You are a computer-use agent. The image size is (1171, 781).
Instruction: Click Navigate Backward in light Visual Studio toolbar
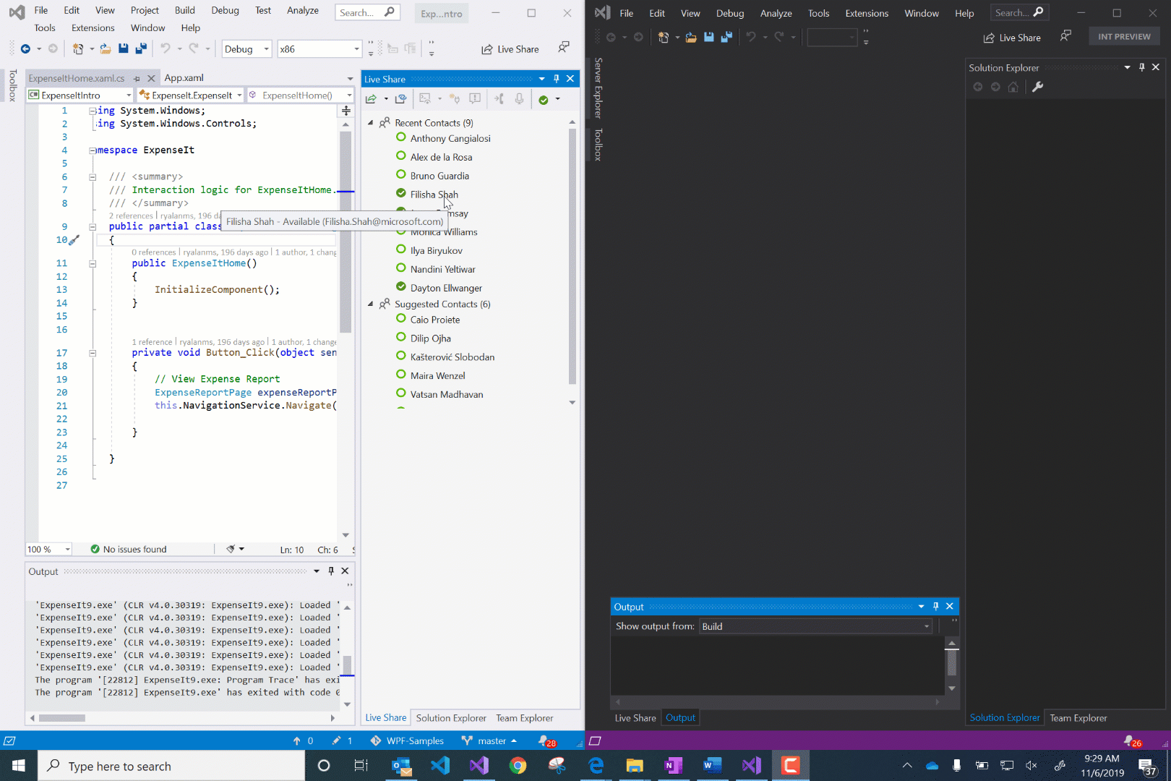[25, 48]
